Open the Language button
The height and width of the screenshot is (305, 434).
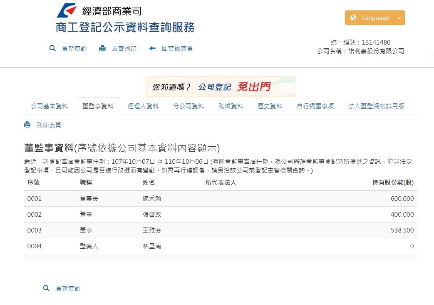[370, 18]
